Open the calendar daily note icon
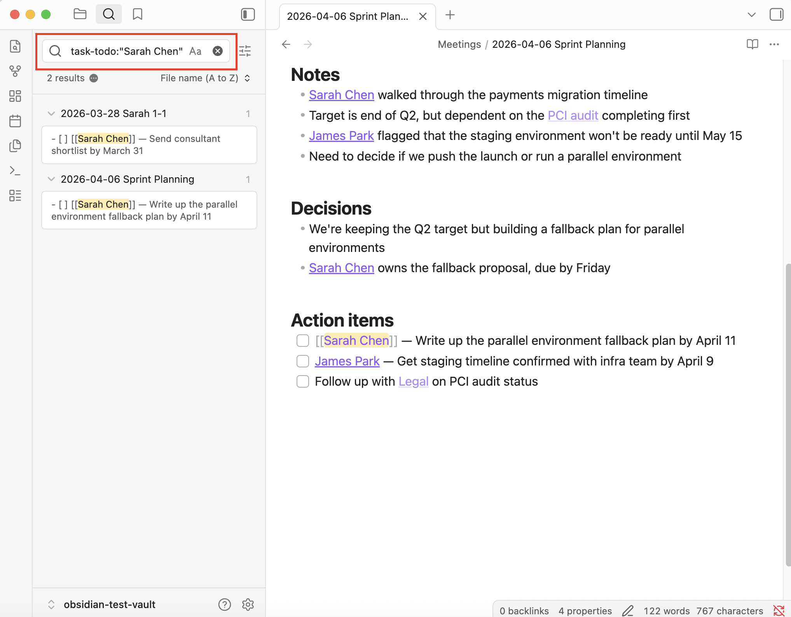791x617 pixels. (x=15, y=121)
